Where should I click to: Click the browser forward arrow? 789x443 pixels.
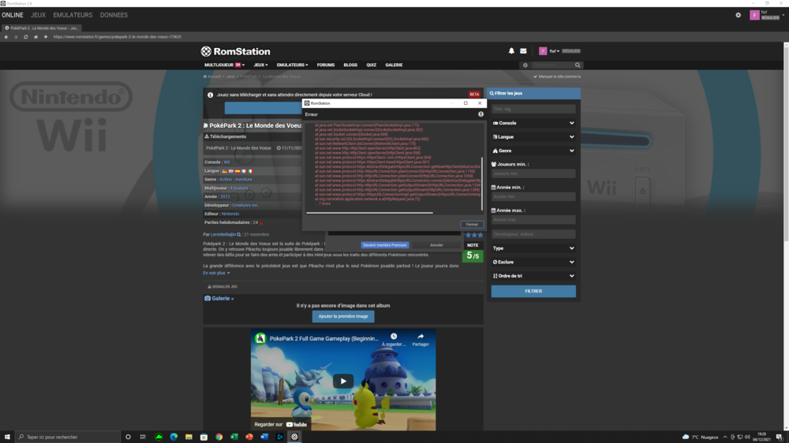[16, 37]
